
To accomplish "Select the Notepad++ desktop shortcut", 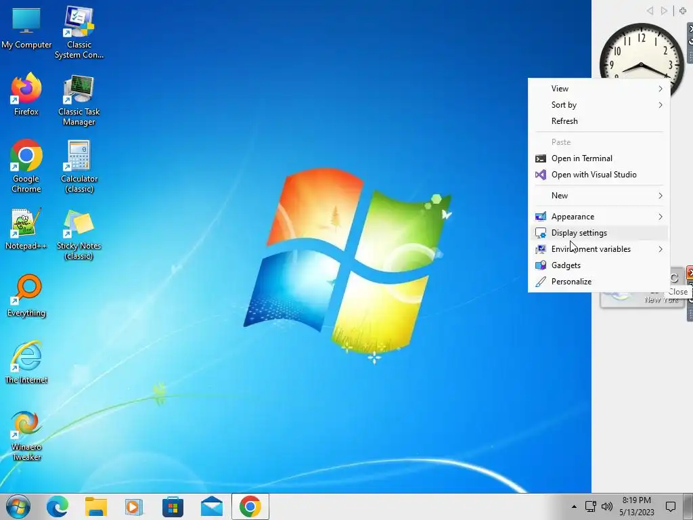I will click(x=26, y=228).
